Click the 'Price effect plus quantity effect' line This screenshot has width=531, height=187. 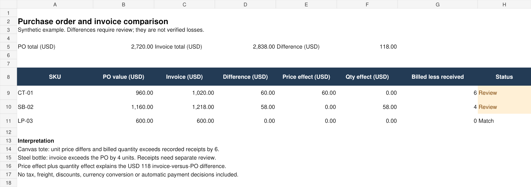[122, 166]
